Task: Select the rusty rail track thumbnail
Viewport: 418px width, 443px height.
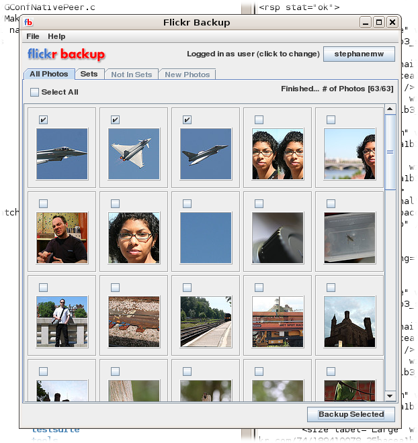Action: (x=134, y=322)
